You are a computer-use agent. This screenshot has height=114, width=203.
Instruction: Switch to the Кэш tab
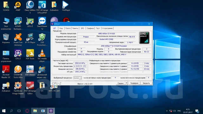click(x=61, y=28)
